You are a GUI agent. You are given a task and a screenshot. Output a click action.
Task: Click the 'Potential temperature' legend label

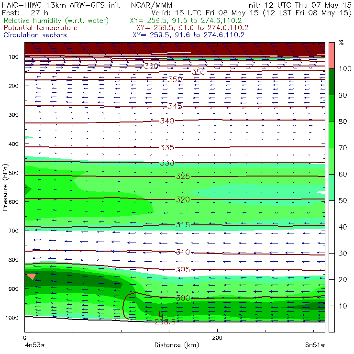pos(40,28)
